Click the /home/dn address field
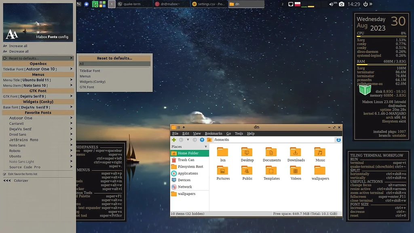Screen dimensions: 414x233 [x=263, y=140]
